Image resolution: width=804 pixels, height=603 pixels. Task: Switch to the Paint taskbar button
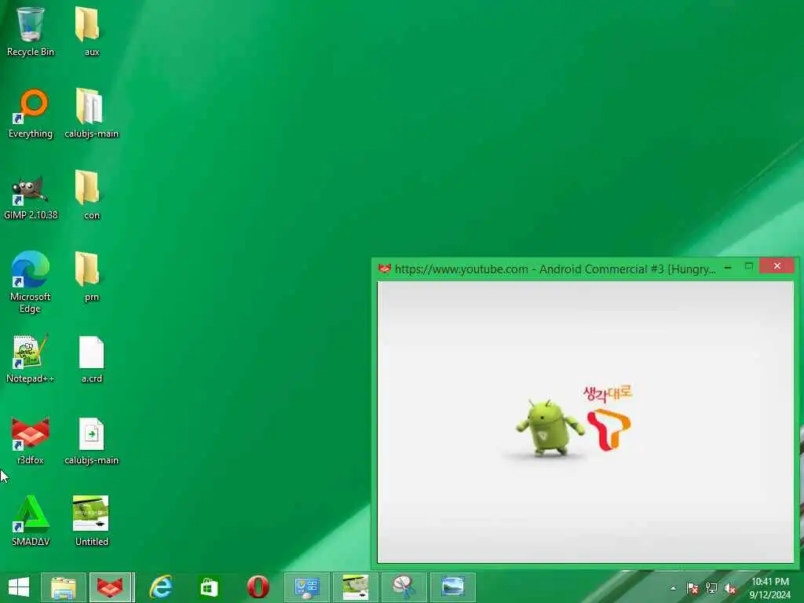point(354,587)
